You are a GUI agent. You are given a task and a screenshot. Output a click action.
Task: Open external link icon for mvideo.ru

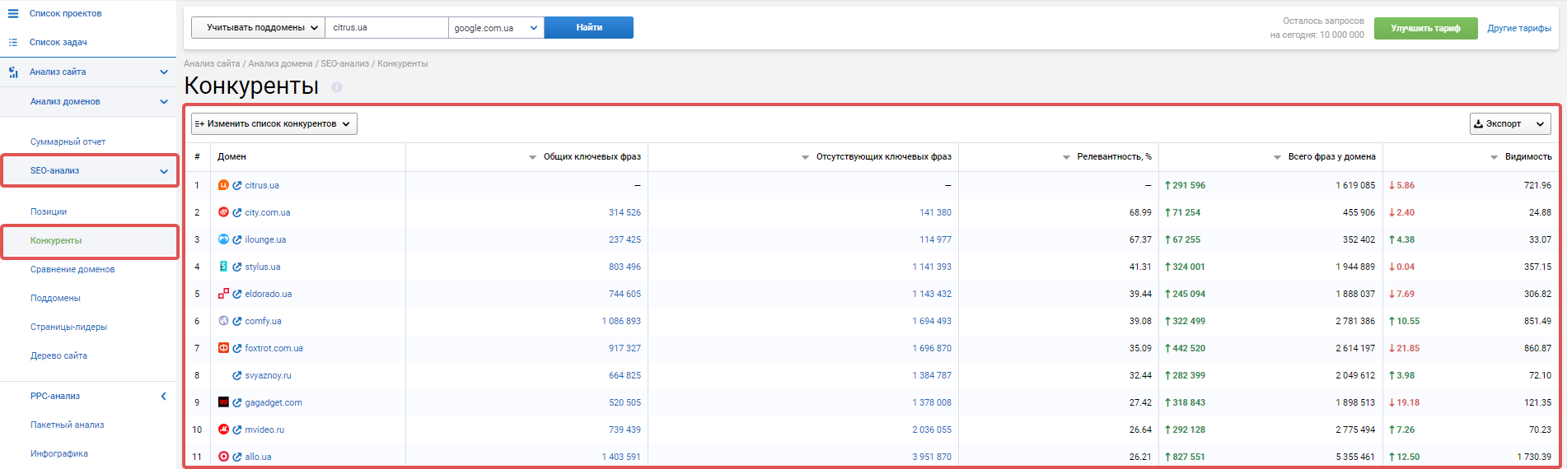coord(237,430)
